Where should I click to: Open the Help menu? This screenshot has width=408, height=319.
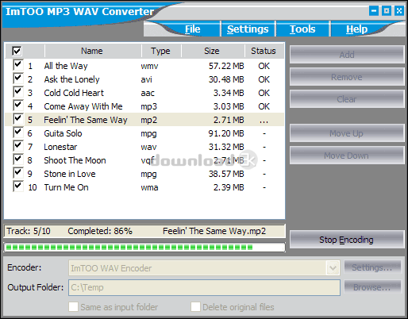coord(356,29)
